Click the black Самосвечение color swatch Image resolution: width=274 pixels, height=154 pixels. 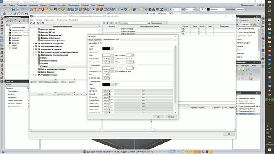point(107,84)
